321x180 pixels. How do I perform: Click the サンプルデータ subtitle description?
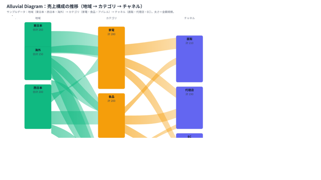point(91,12)
